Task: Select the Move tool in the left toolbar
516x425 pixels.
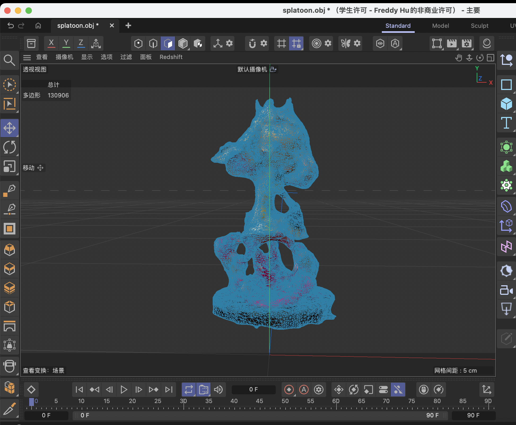Action: pyautogui.click(x=10, y=128)
